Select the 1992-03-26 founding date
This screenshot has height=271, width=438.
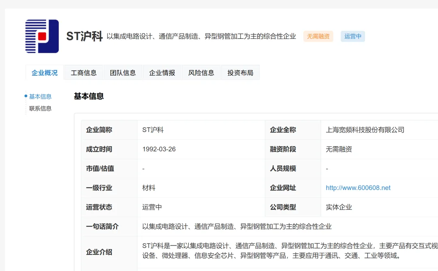[x=159, y=149]
